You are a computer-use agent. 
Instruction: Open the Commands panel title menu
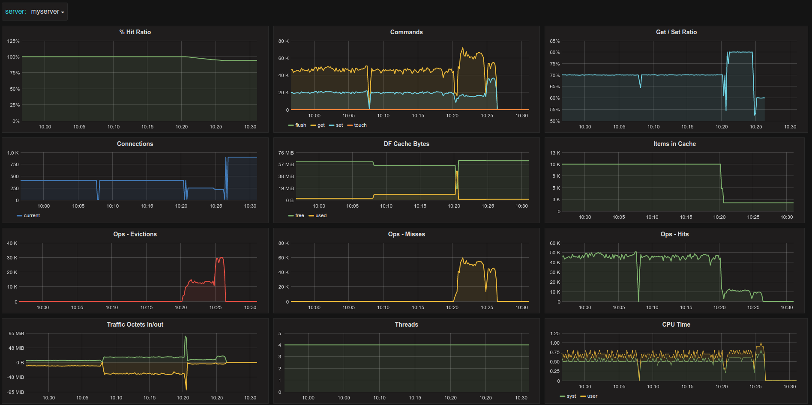[406, 32]
